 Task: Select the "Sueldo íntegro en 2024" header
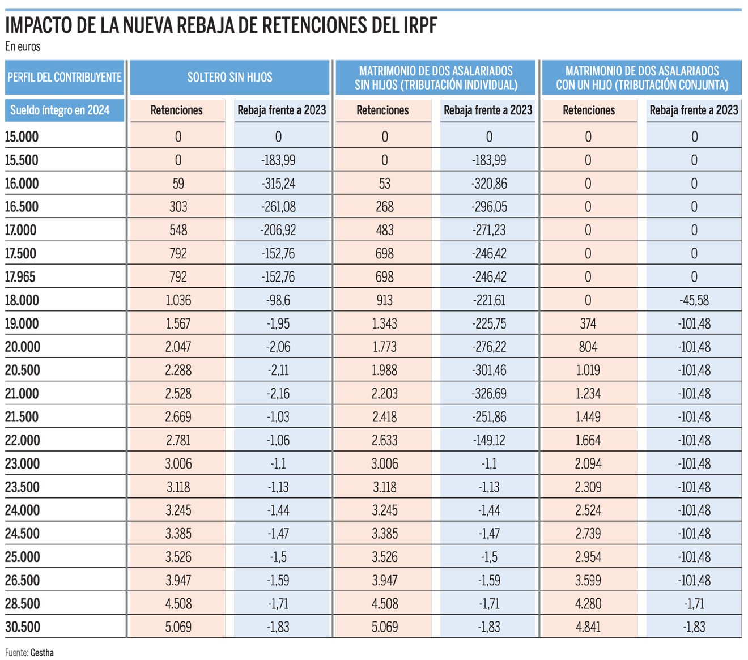pos(65,110)
